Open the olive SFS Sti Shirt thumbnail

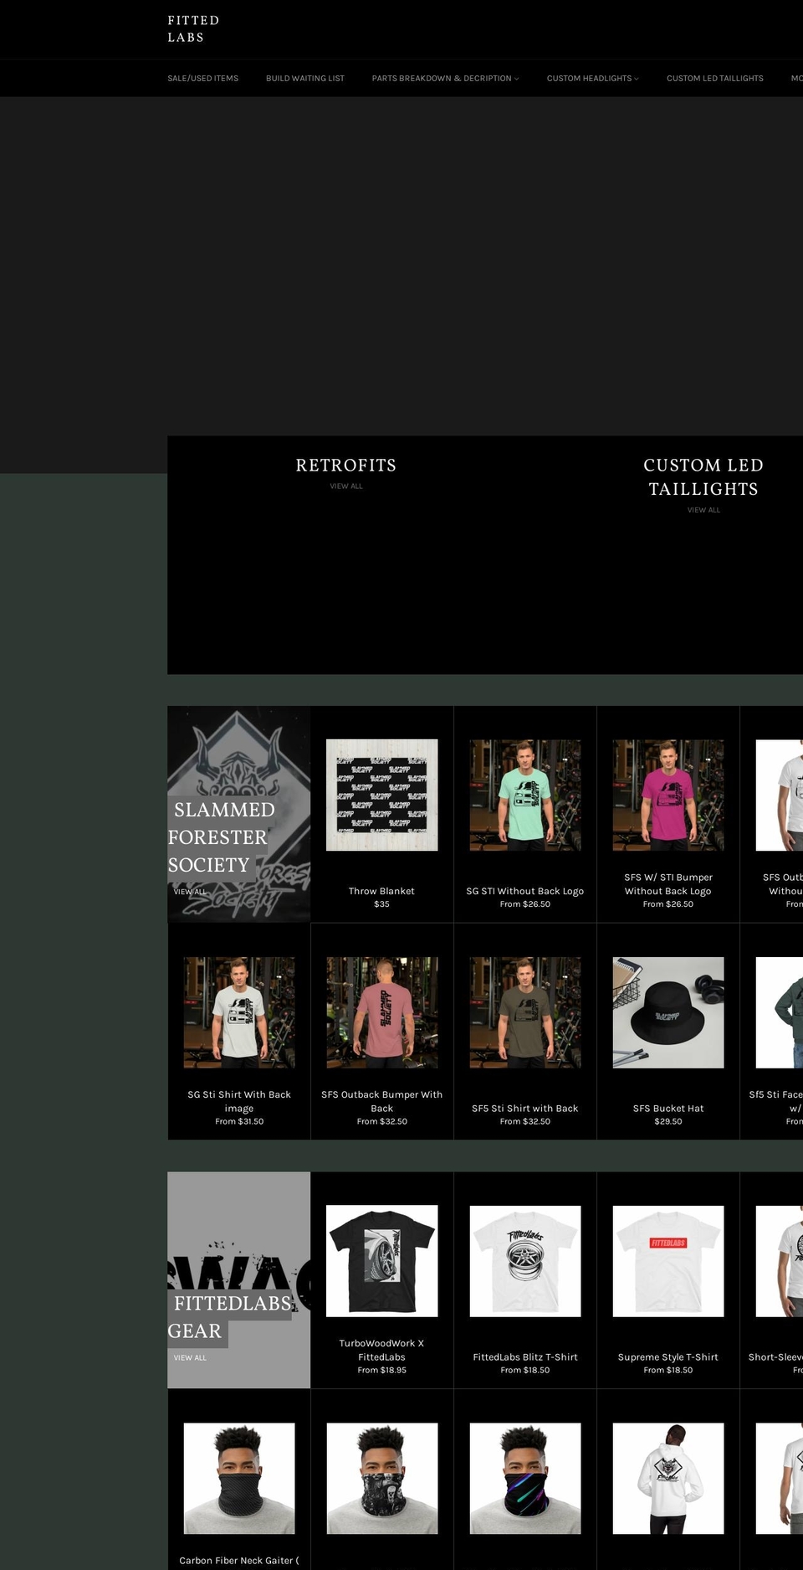pyautogui.click(x=525, y=1012)
